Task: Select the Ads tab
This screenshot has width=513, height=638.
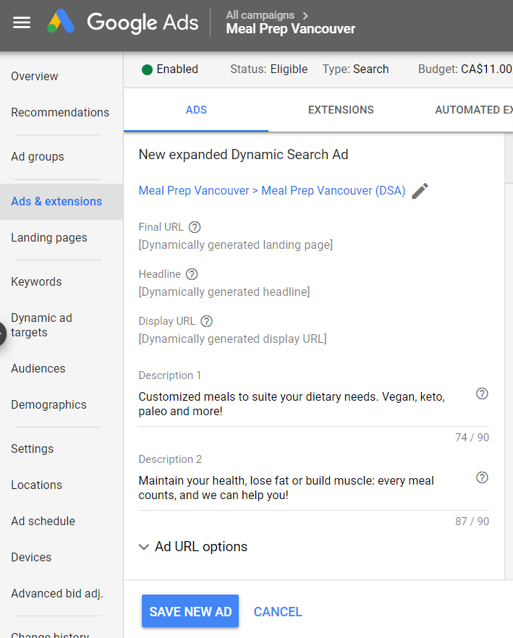Action: point(196,110)
